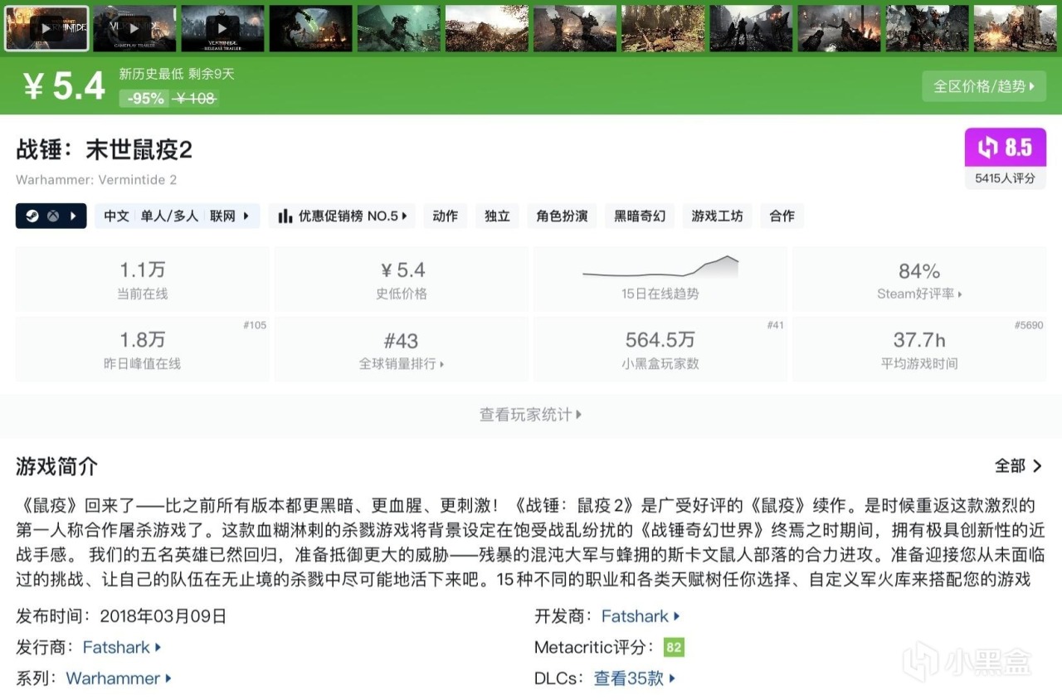Click the #41 rank label

point(776,325)
